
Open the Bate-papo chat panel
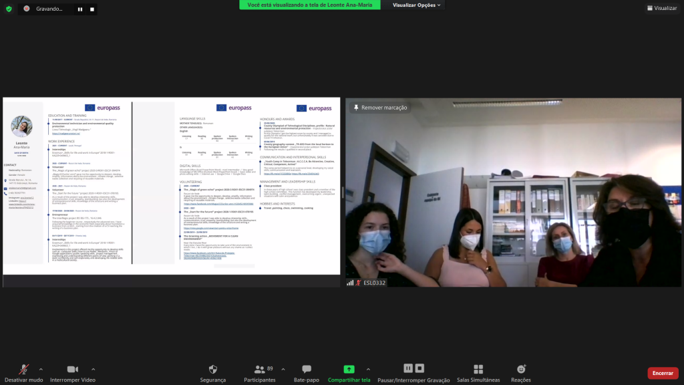click(x=307, y=373)
